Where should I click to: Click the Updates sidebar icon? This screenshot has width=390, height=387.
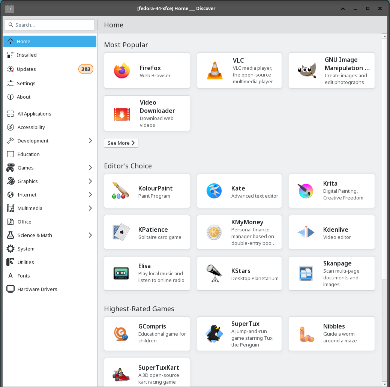tap(10, 69)
